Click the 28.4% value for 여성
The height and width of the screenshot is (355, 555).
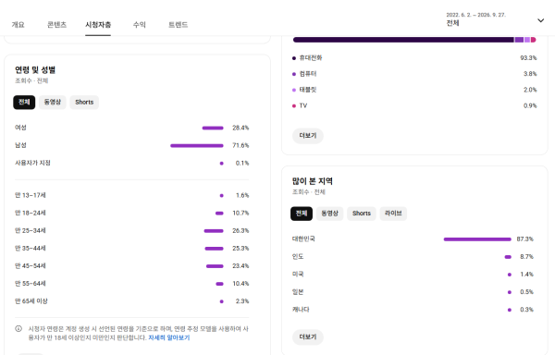coord(240,128)
